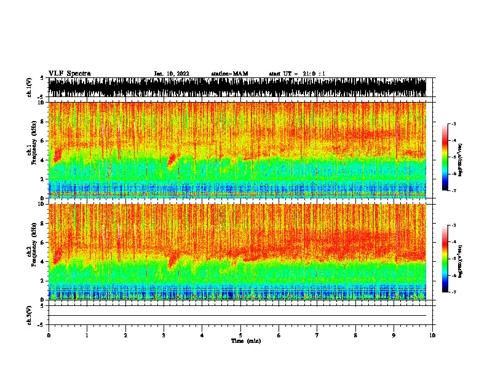Click the ch.2 spectrogram panel
The width and height of the screenshot is (487, 376).
point(237,252)
